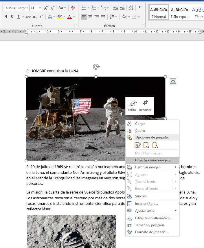Open the layout options icon beside the image
The height and width of the screenshot is (248, 204).
[x=173, y=81]
